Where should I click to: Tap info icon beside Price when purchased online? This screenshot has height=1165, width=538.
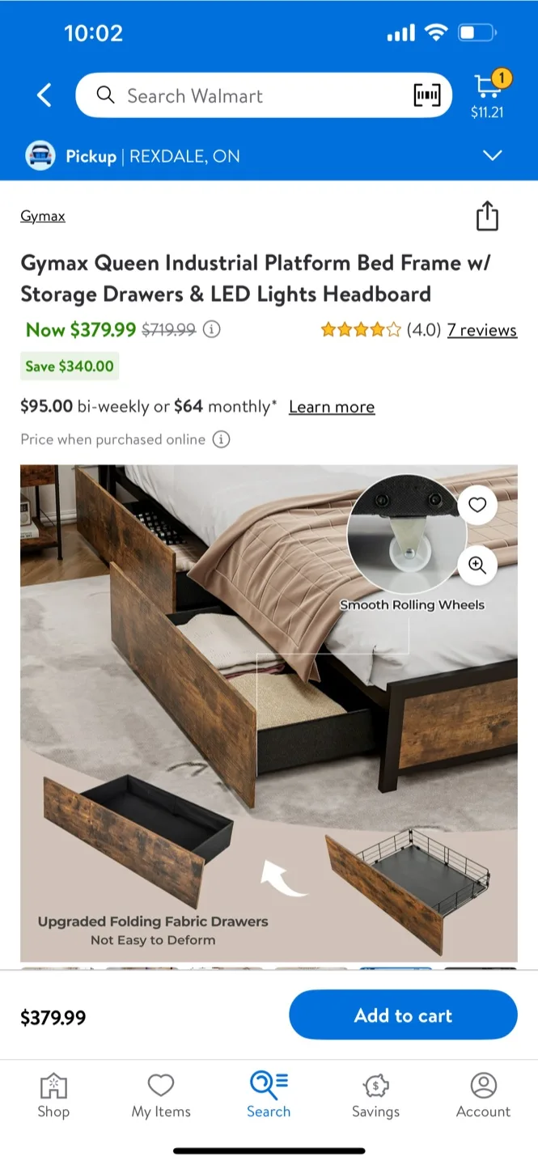[221, 439]
